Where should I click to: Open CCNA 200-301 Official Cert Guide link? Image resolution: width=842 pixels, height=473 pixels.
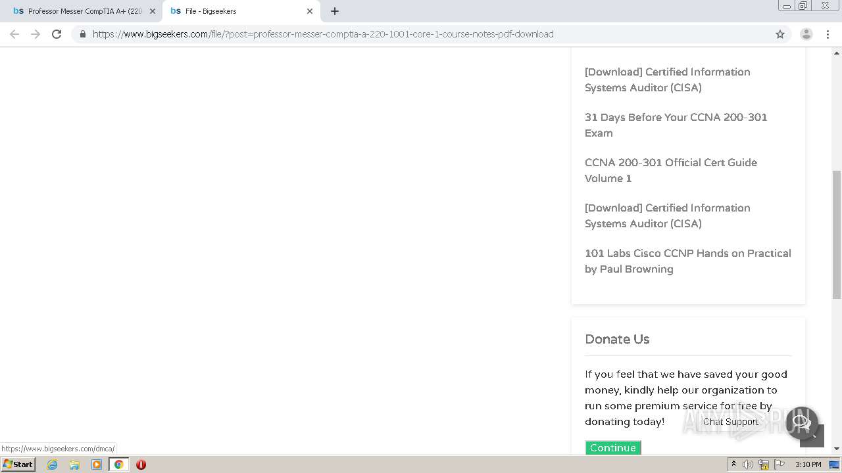click(x=670, y=170)
